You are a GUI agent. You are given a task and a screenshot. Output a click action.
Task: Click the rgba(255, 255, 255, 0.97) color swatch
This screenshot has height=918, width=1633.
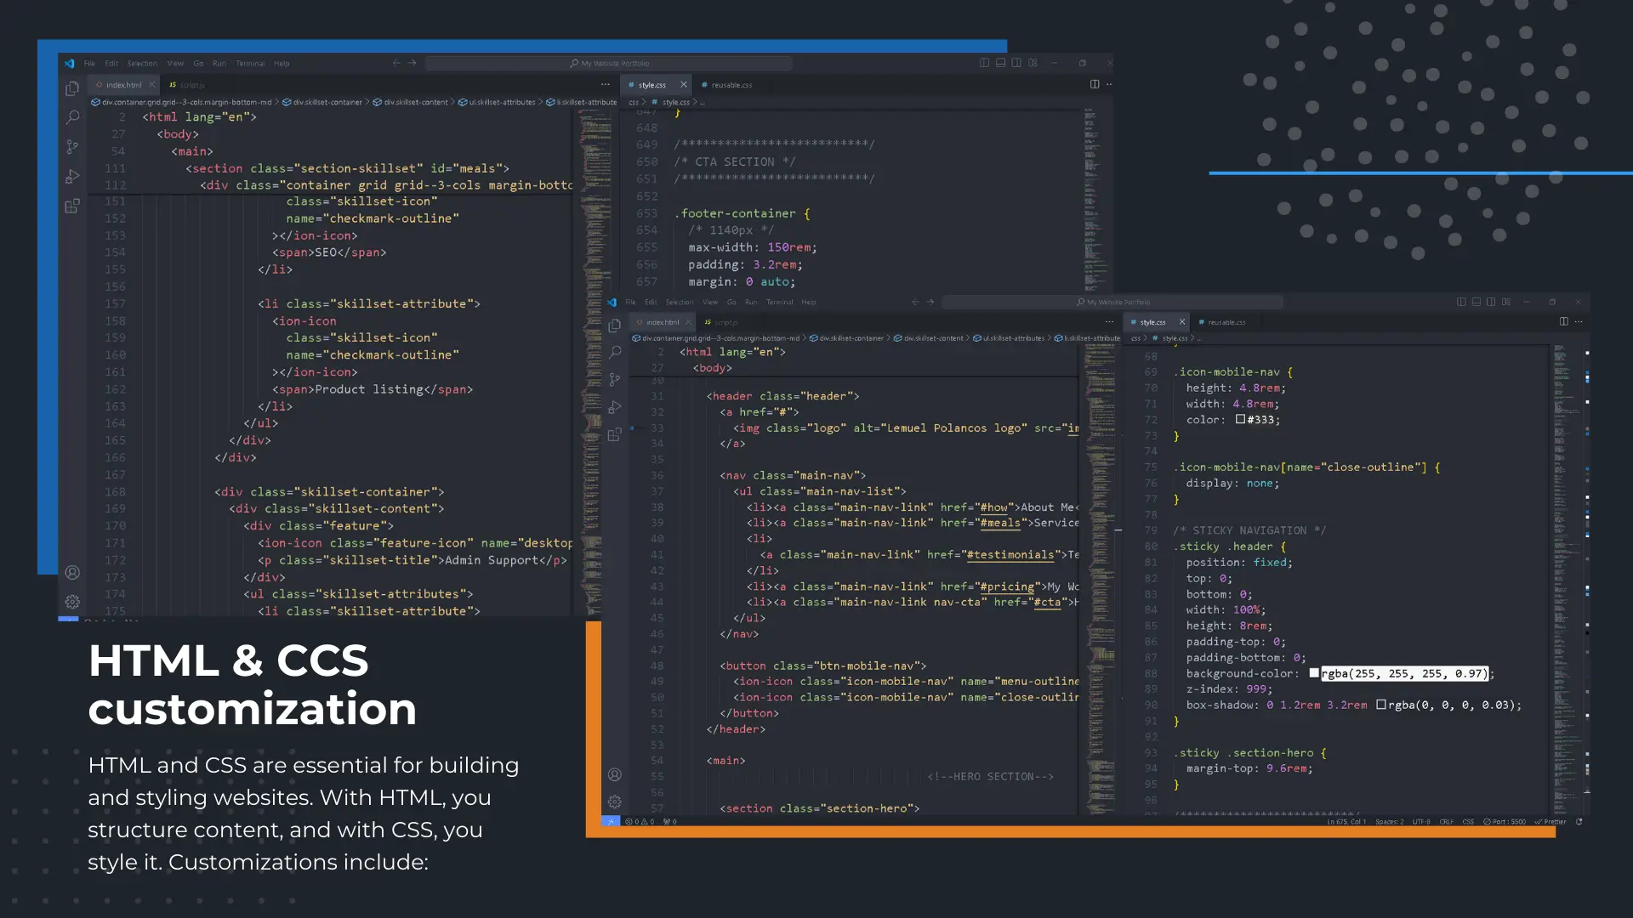tap(1314, 672)
